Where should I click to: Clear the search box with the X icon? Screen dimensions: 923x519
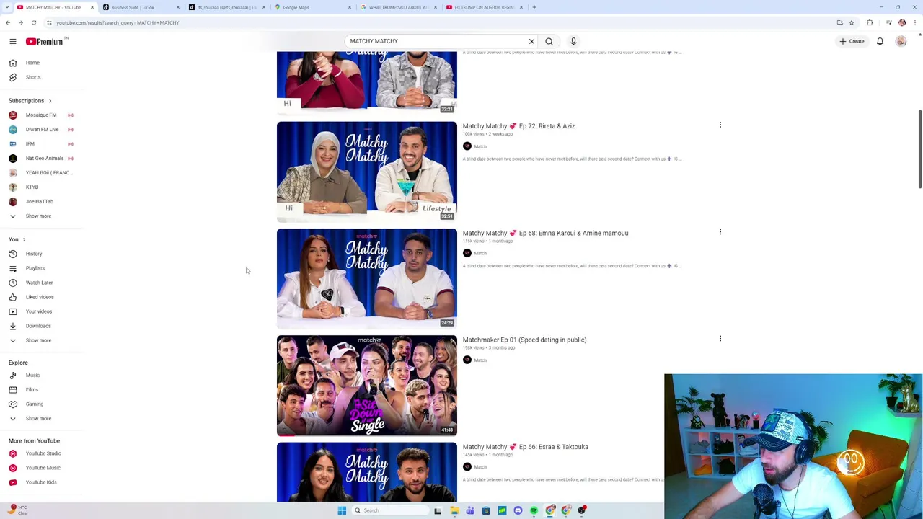click(531, 41)
